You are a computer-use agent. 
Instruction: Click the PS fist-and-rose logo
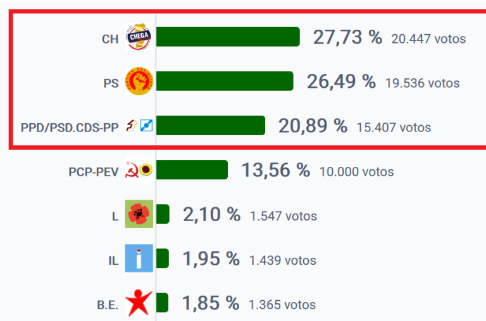tap(139, 82)
